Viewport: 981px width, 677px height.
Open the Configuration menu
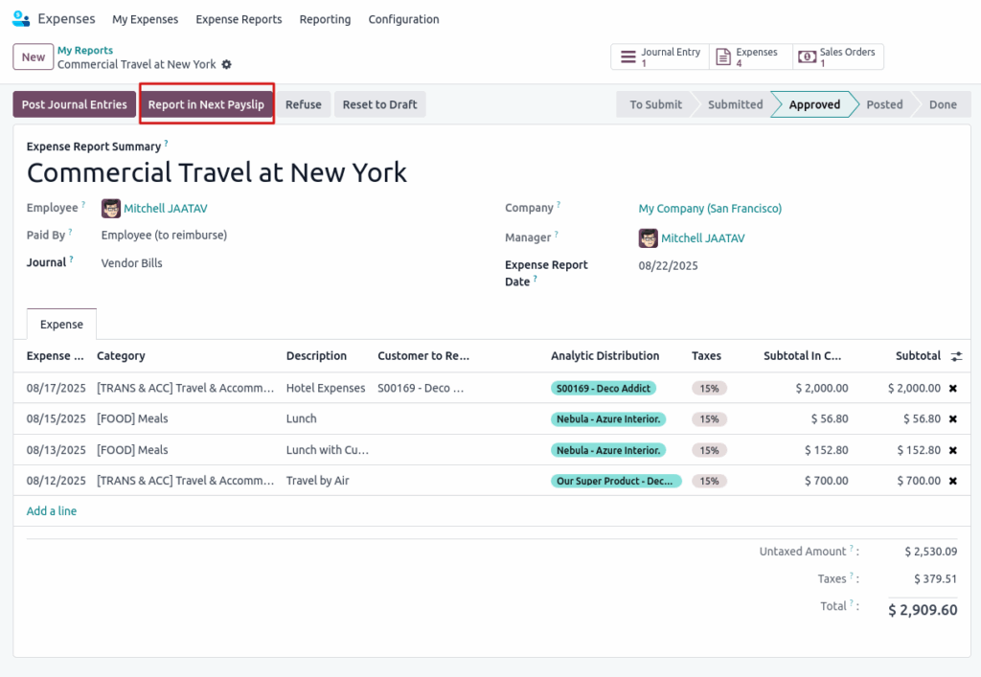tap(403, 19)
